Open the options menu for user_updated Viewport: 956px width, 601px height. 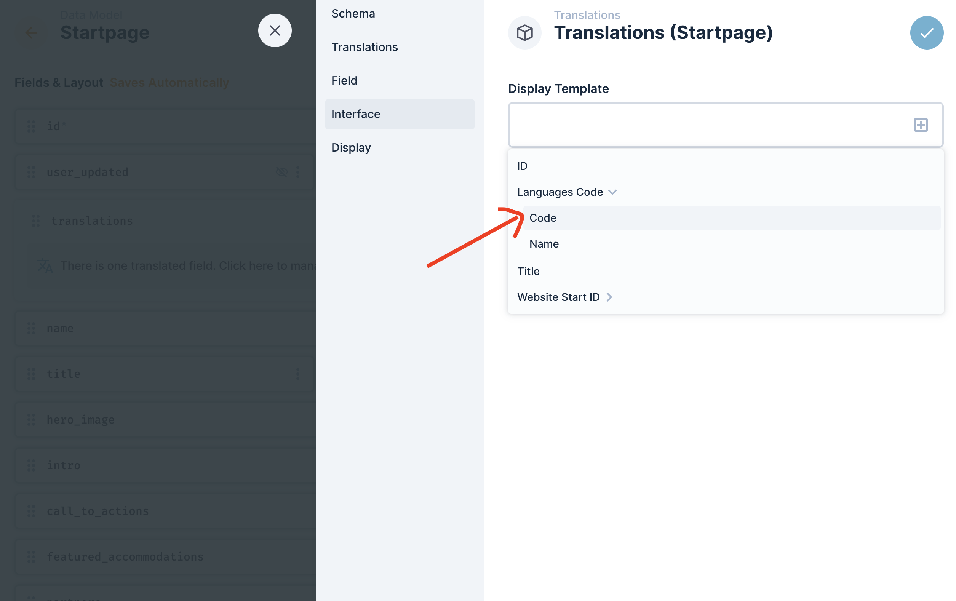coord(298,172)
